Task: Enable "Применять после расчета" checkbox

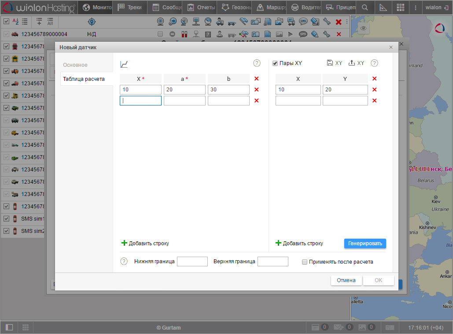Action: (x=305, y=262)
